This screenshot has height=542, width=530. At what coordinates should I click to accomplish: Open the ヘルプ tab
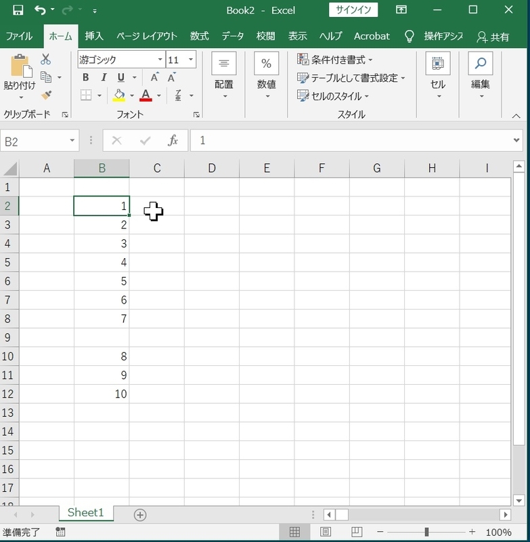tap(330, 36)
